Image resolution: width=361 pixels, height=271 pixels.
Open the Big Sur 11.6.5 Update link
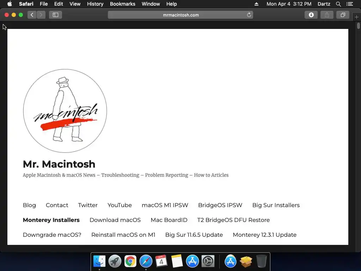point(194,235)
